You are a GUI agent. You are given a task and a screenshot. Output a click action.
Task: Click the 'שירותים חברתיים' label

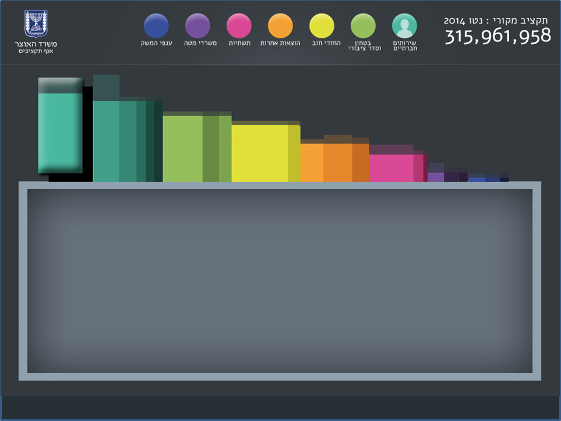(x=405, y=45)
